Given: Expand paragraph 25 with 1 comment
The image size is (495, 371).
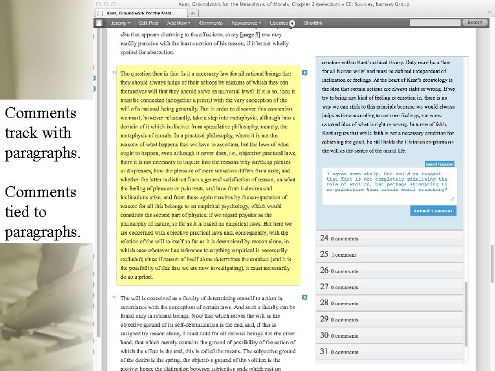Looking at the screenshot, I should [389, 254].
